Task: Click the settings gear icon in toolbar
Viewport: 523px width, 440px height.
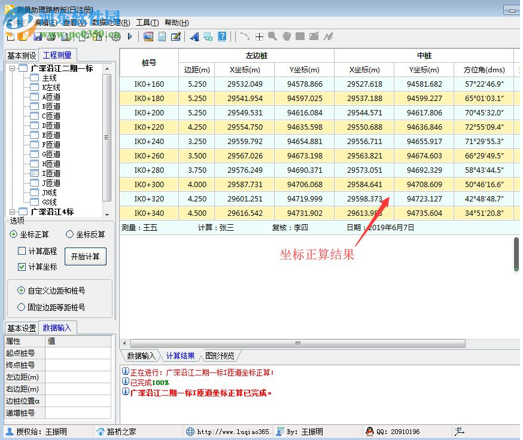Action: click(x=116, y=36)
